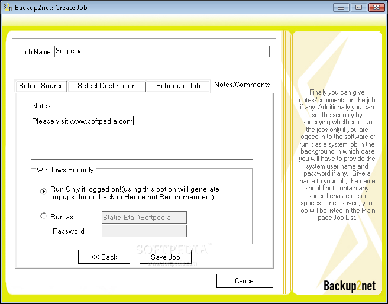Click the << Back button
The height and width of the screenshot is (304, 388).
pyautogui.click(x=104, y=257)
